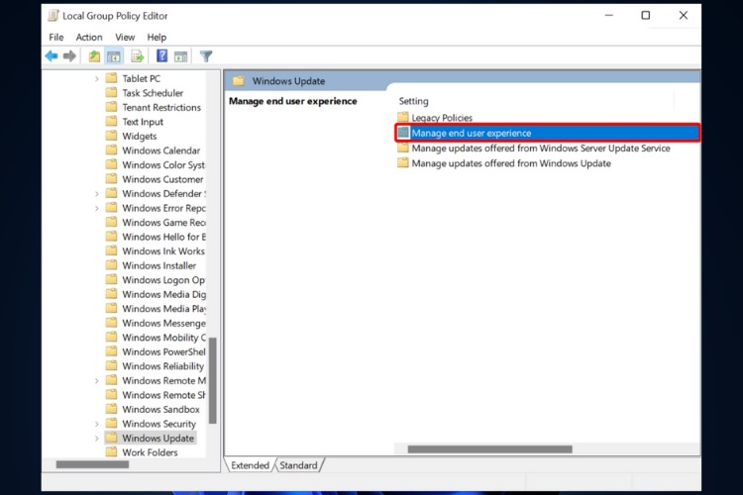Close the Local Group Policy Editor window

point(683,16)
